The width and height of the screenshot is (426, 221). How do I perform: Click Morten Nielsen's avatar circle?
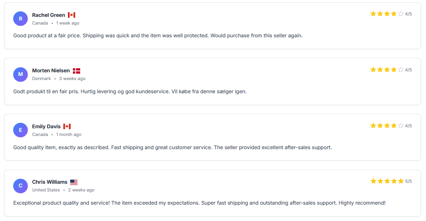coord(21,74)
